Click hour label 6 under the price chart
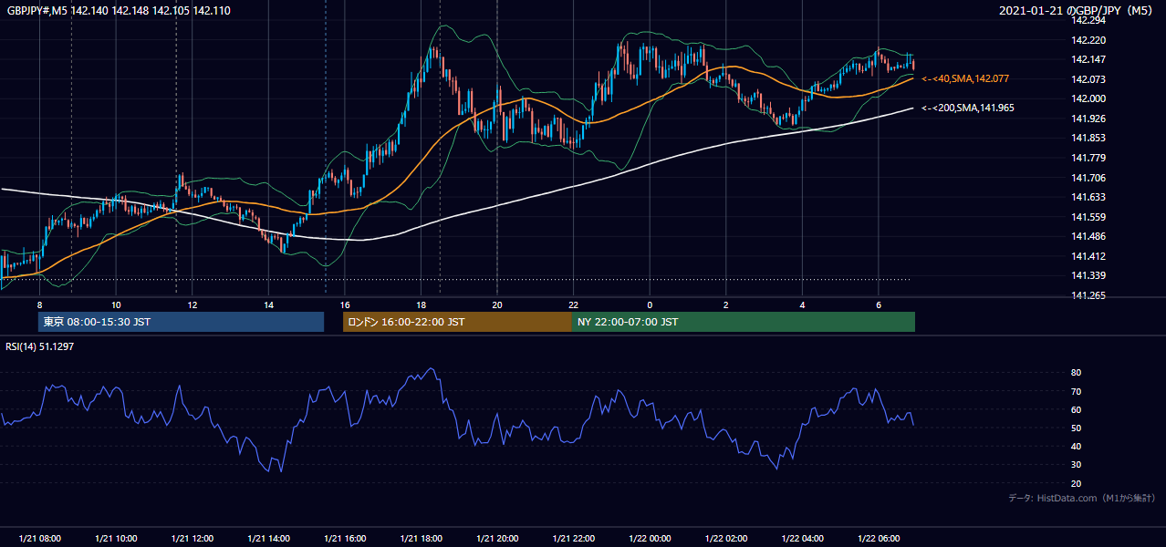 pyautogui.click(x=878, y=305)
